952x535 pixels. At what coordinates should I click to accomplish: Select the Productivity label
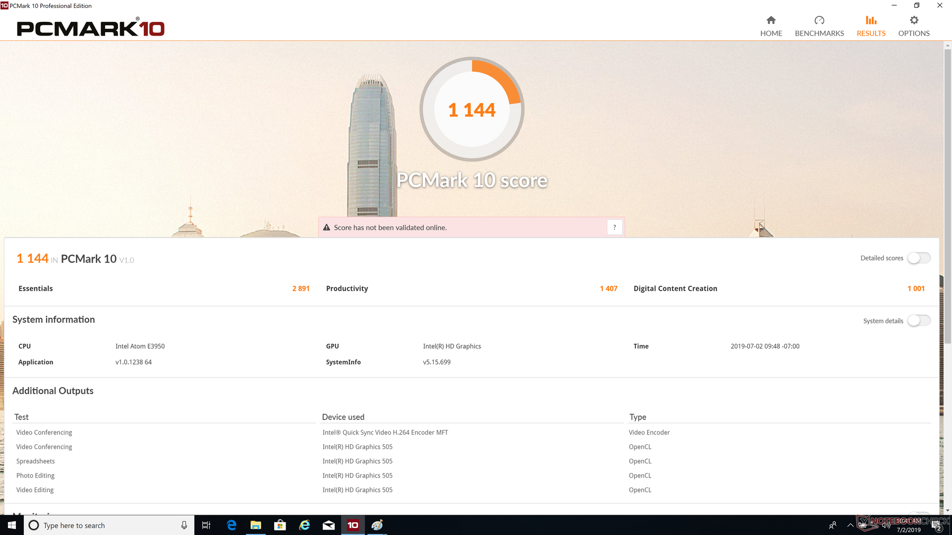pyautogui.click(x=347, y=288)
